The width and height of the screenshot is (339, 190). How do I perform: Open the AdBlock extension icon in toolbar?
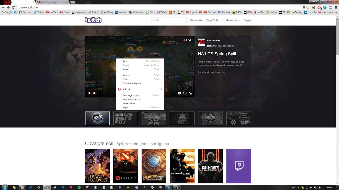(319, 7)
